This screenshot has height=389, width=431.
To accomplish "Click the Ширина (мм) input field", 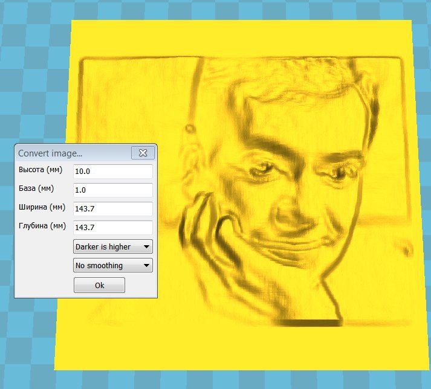I will tap(113, 209).
